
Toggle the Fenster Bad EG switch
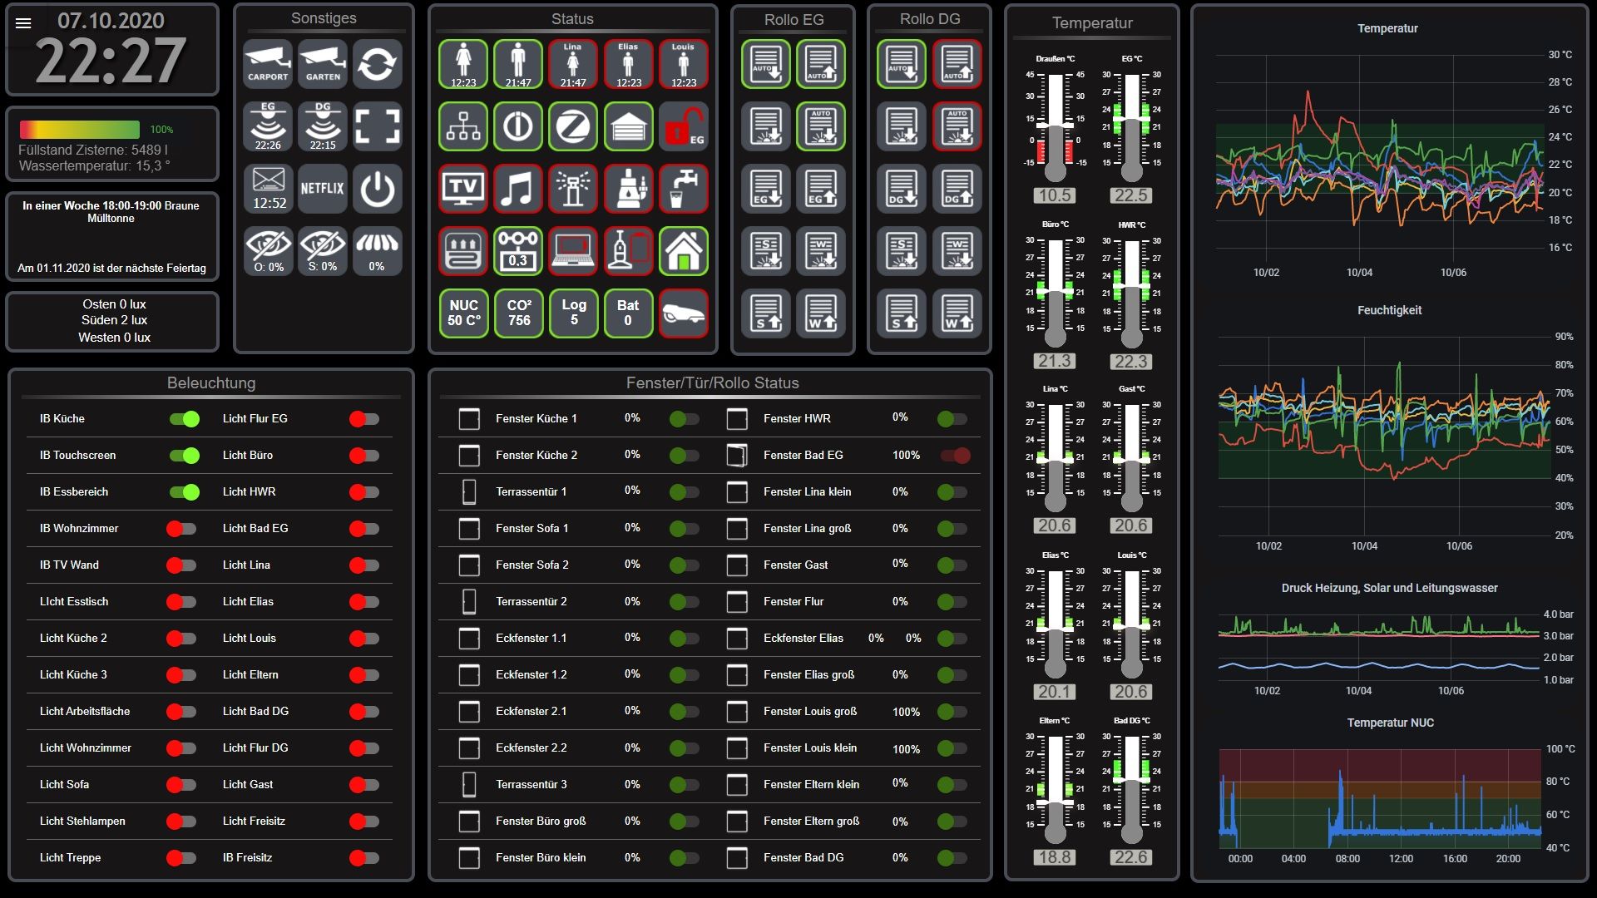point(955,456)
